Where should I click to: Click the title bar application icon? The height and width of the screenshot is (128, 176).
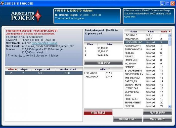(x=2, y=3)
